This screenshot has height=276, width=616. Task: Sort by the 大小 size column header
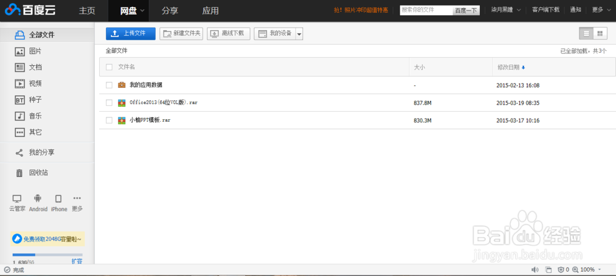419,68
